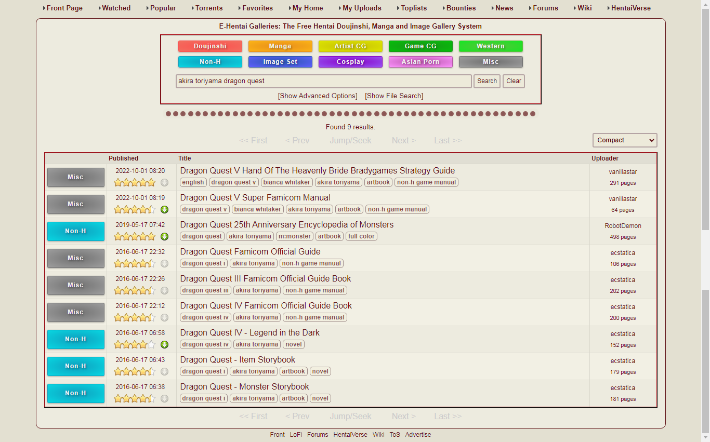Click greyed torrent icon for Dragon Quest IV Famicom Guide Book
The width and height of the screenshot is (710, 442).
click(164, 317)
